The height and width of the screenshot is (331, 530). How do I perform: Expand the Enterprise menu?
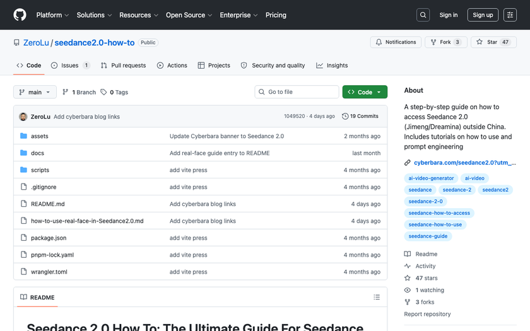click(238, 15)
